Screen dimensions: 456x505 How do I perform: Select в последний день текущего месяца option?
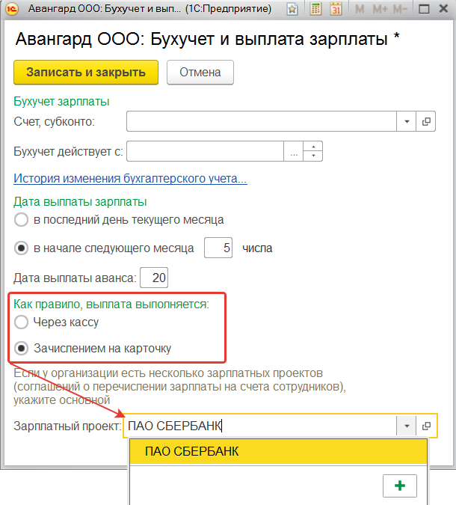click(x=119, y=220)
